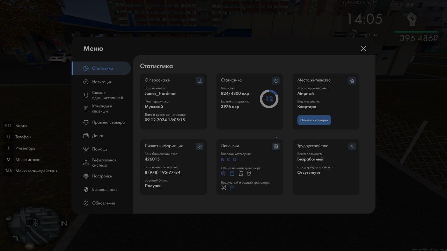Click the face icon in Личная информация card
This screenshot has height=251, width=447.
[199, 147]
